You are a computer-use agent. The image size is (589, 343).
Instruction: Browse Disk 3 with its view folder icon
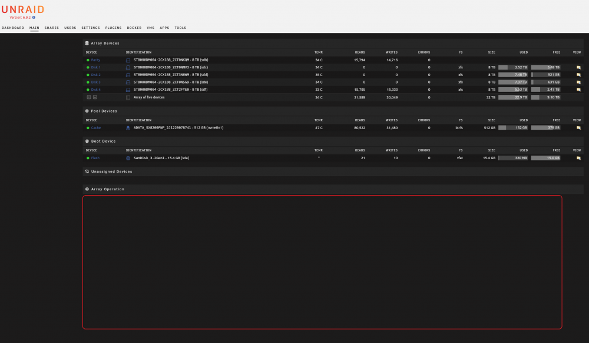[x=578, y=83]
